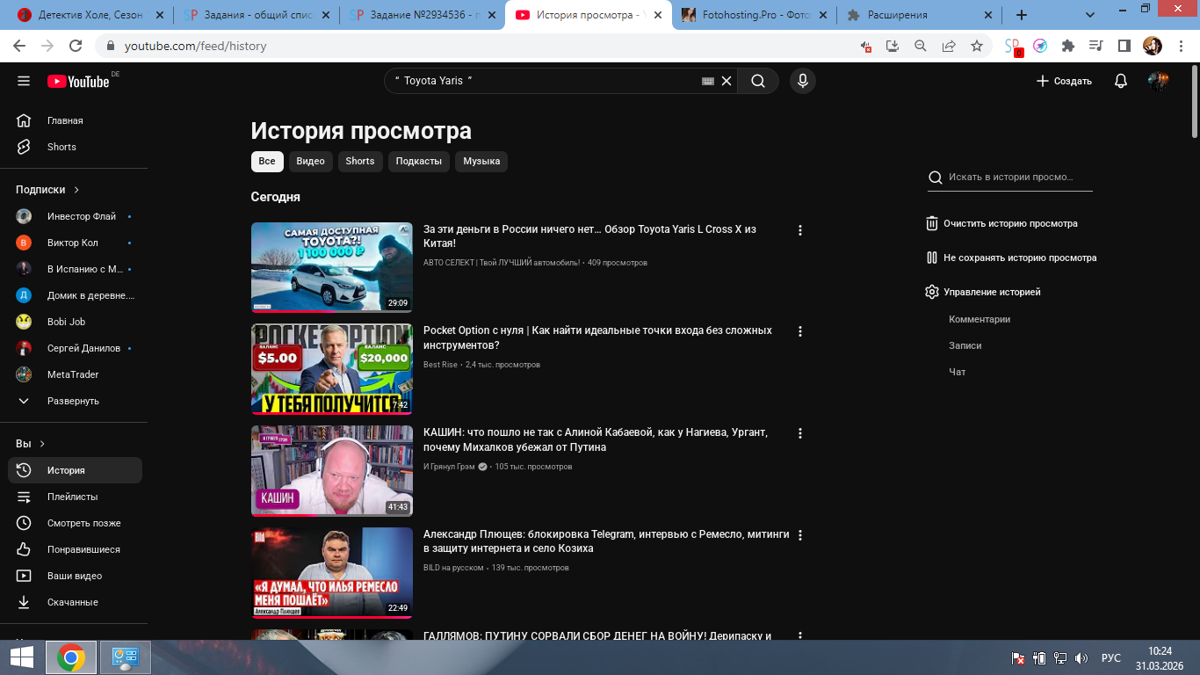Open Инвестор Флай channel subscription
Viewport: 1200px width, 675px height.
point(75,216)
